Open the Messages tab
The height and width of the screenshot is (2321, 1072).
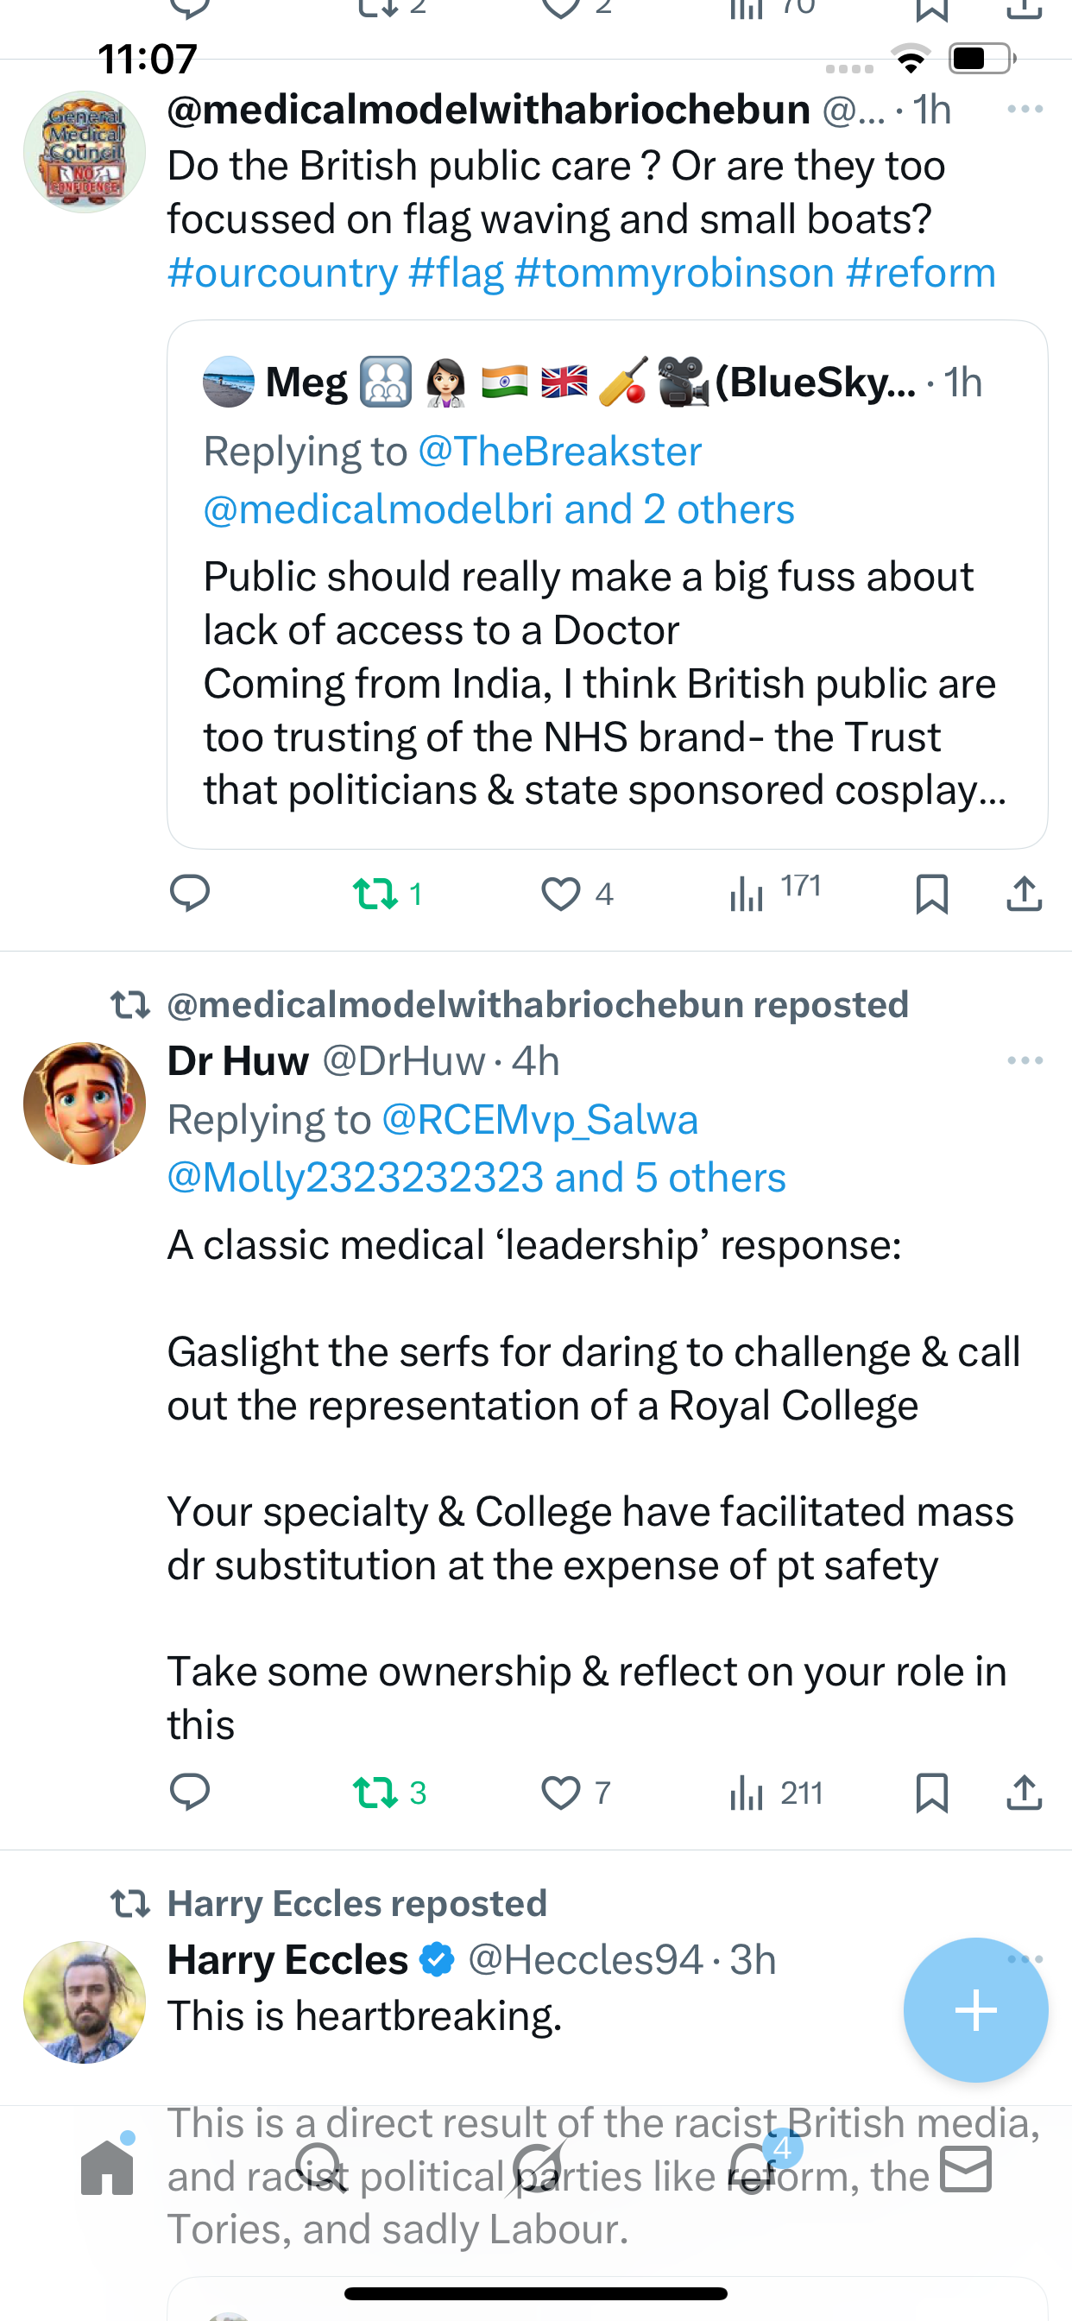(x=966, y=2169)
